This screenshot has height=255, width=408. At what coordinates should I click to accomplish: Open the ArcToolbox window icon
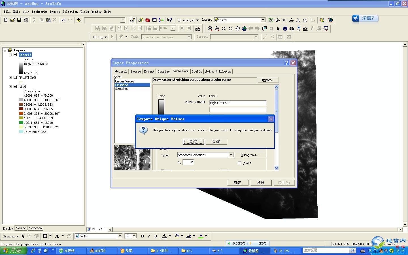tap(147, 20)
